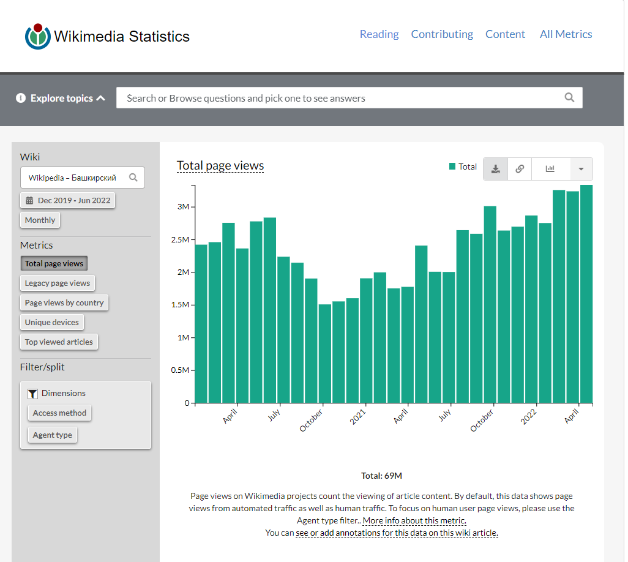Click the Metrics heading
Screen dimensions: 628x562
coord(37,245)
